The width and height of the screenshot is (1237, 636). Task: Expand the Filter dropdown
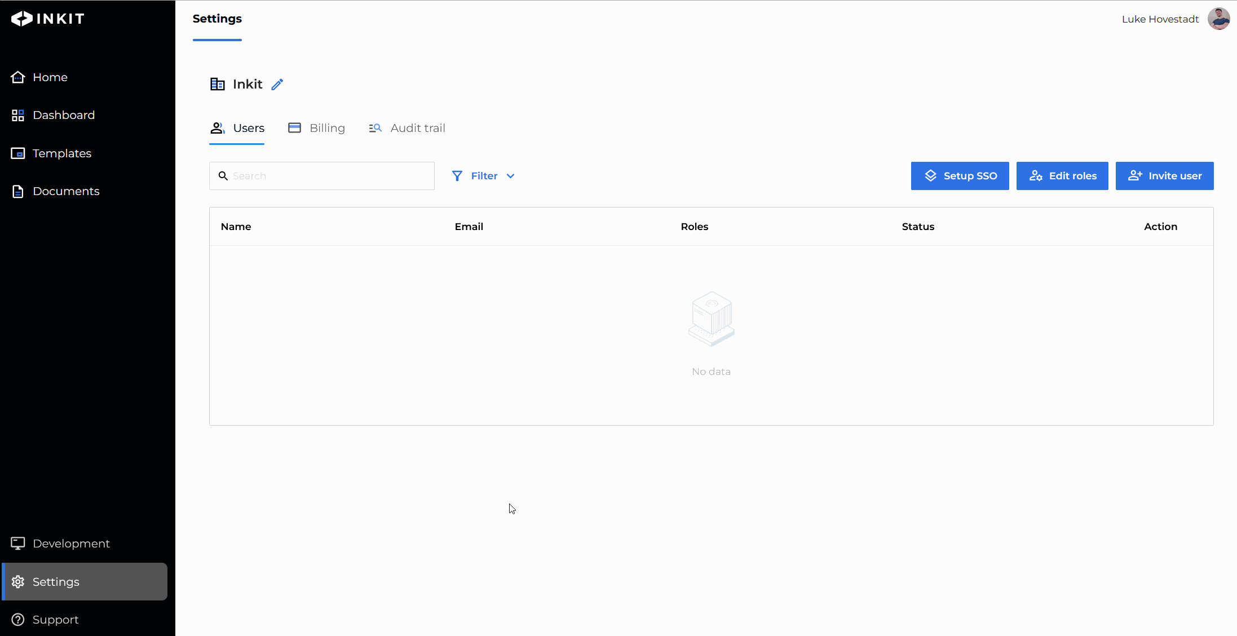484,176
